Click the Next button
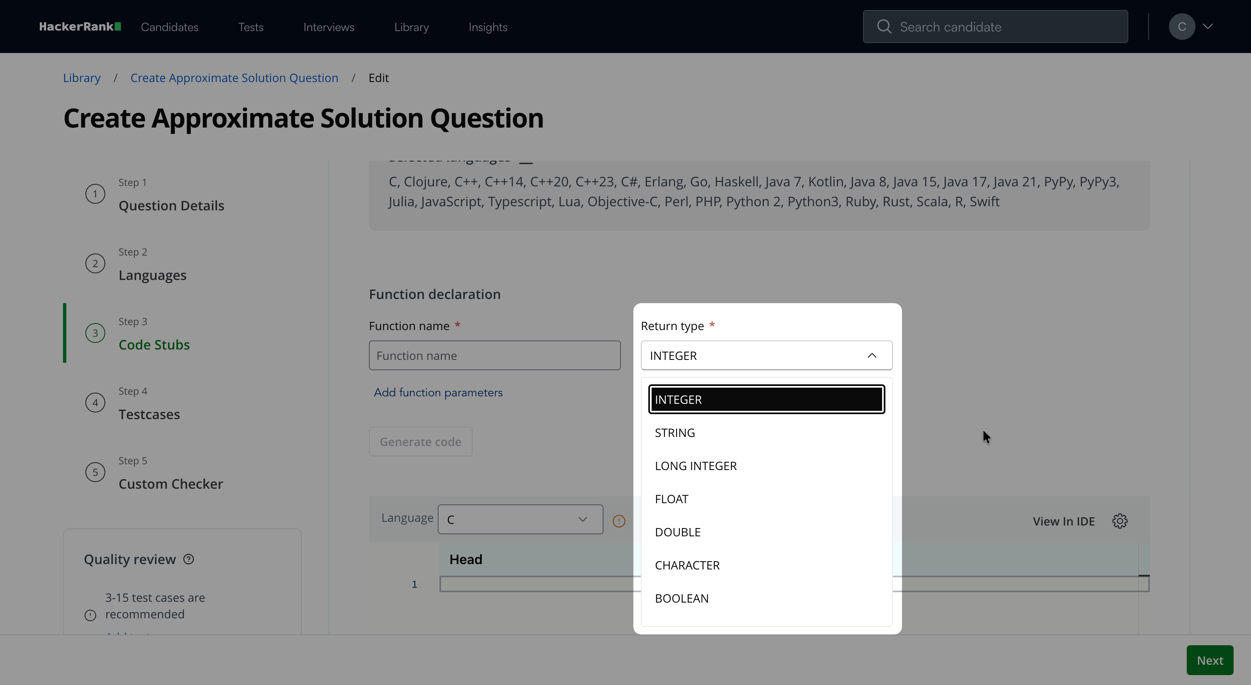The height and width of the screenshot is (685, 1251). 1210,660
